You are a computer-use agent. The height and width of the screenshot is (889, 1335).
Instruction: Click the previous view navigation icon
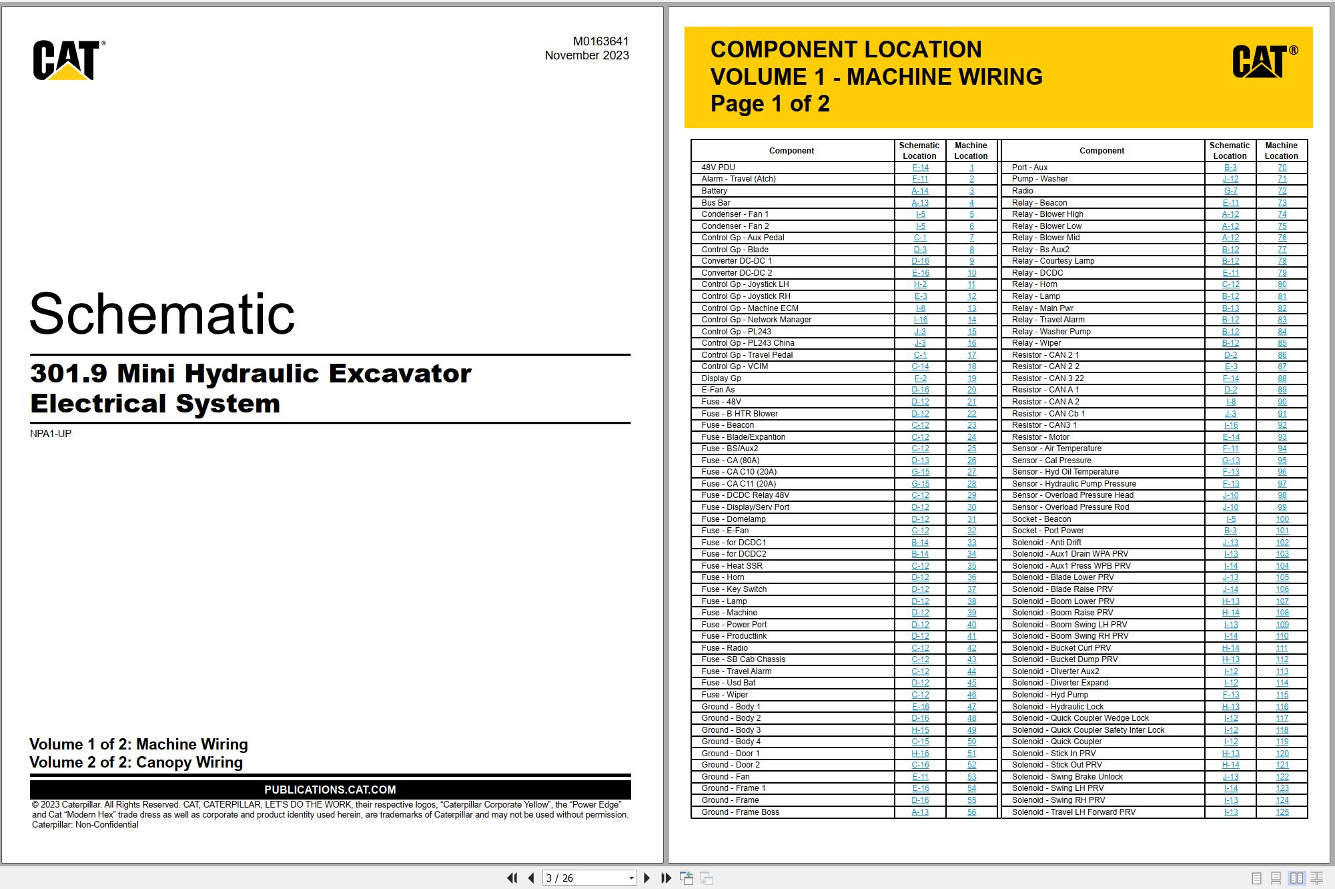point(687,878)
